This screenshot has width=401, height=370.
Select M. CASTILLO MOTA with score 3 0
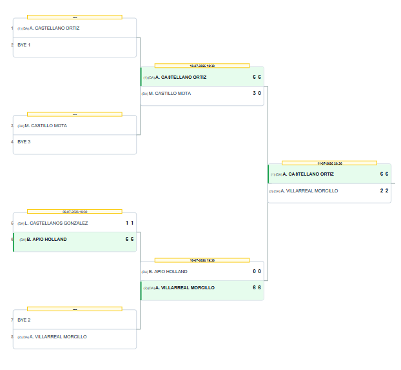pyautogui.click(x=202, y=96)
